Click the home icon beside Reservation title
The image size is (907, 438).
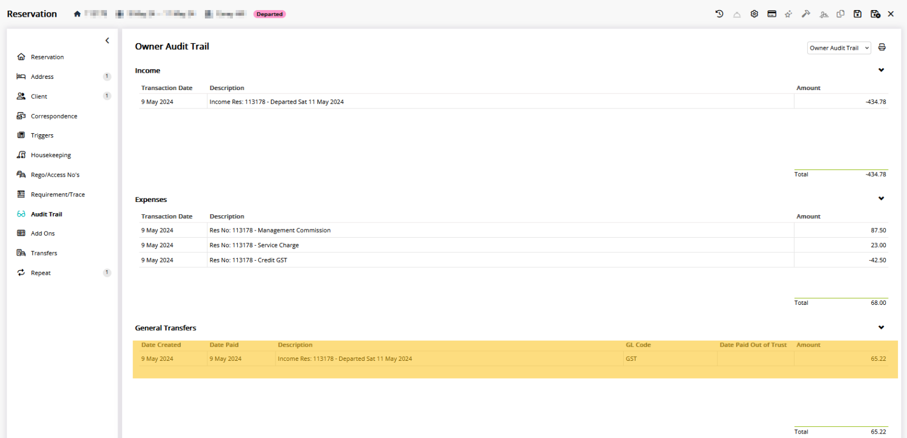click(x=77, y=14)
